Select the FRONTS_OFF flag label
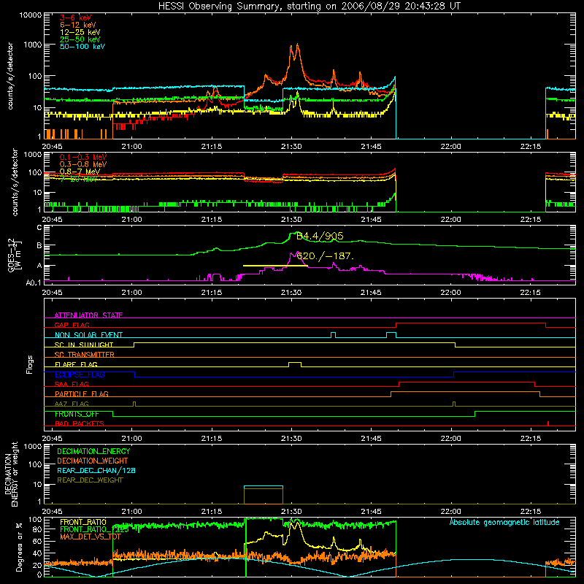Image resolution: width=584 pixels, height=584 pixels. pyautogui.click(x=77, y=414)
